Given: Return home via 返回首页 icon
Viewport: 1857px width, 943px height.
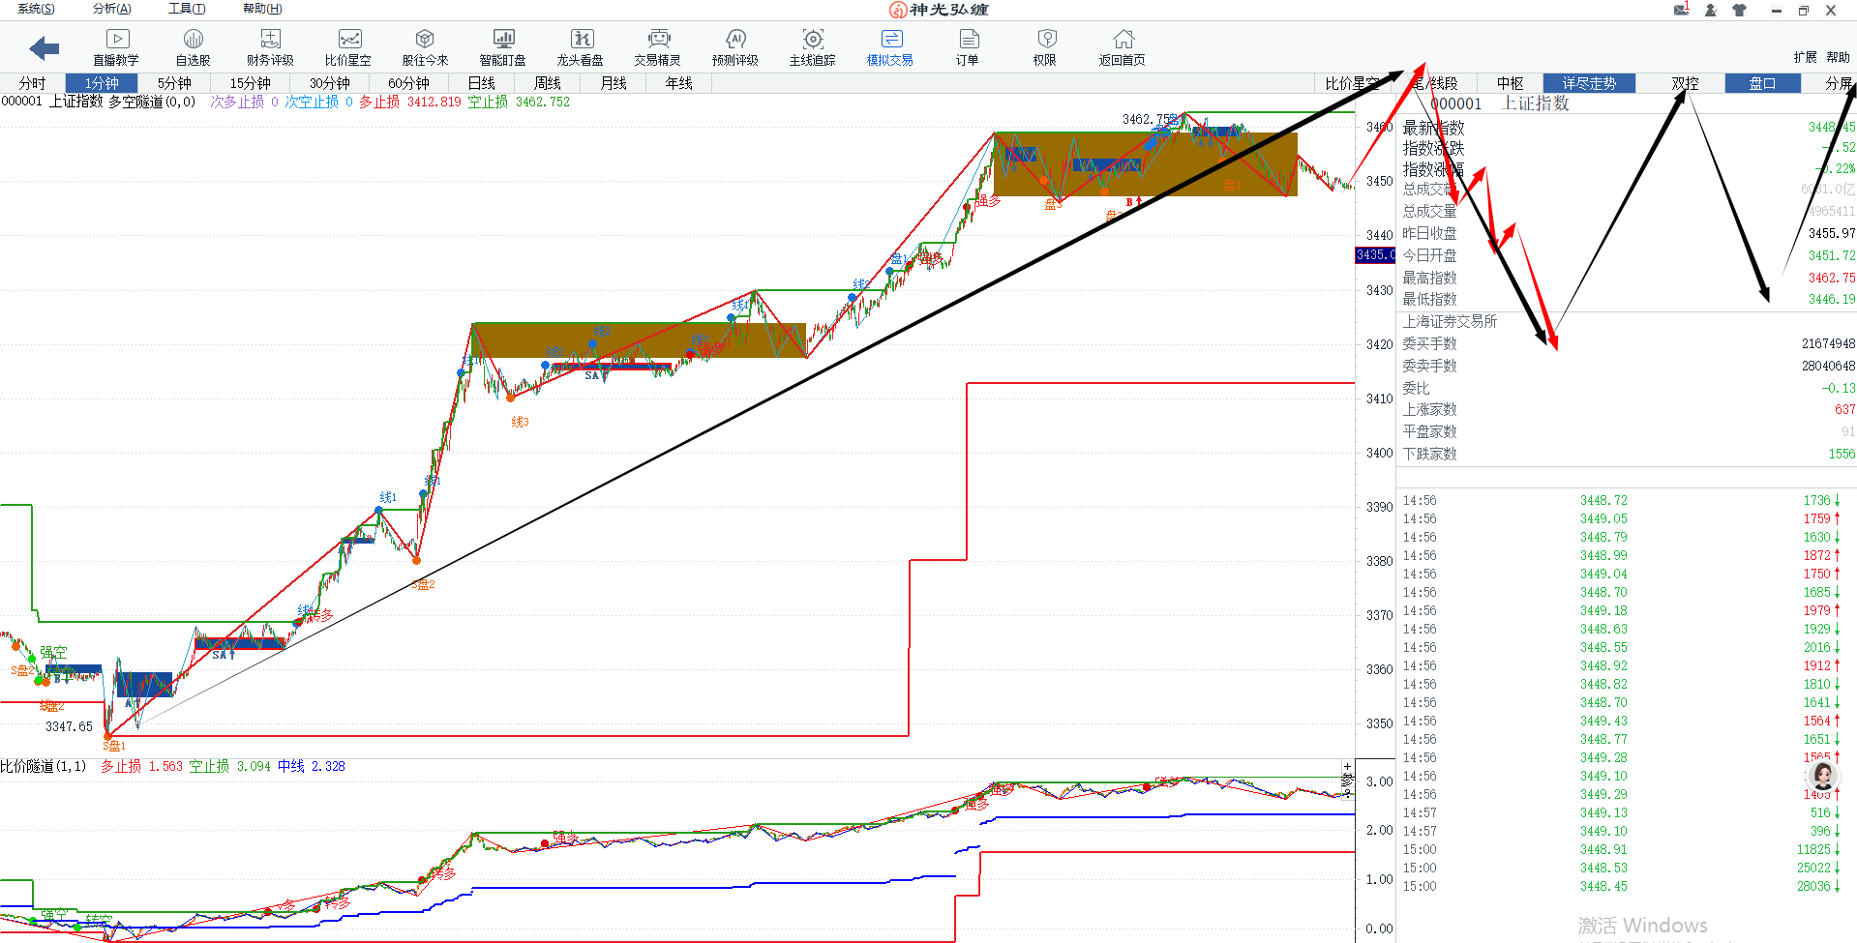Looking at the screenshot, I should 1123,46.
